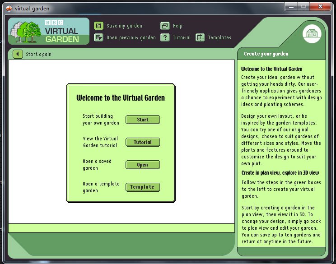Click the Start again text
Viewport: 336px width, 264px height.
point(38,54)
